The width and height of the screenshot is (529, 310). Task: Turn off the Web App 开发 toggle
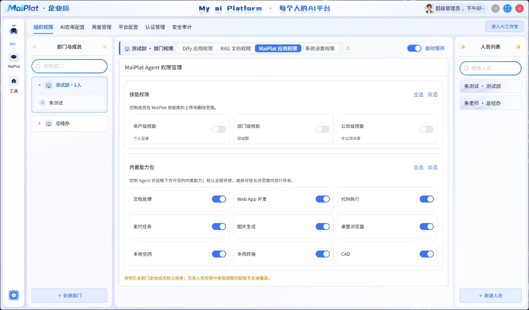(322, 199)
